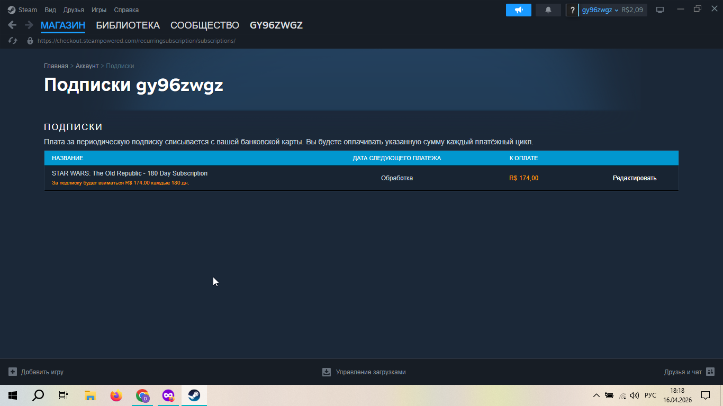Click the question mark help icon
723x406 pixels.
572,10
